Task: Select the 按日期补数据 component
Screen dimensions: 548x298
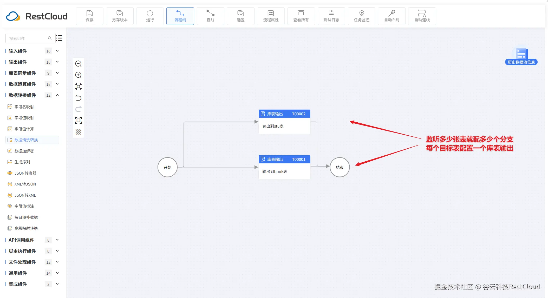Action: pos(32,217)
